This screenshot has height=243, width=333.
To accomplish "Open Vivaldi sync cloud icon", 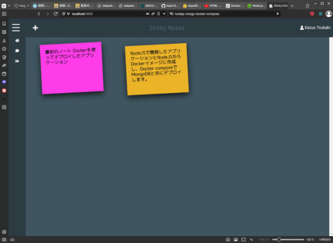I will [x=12, y=239].
